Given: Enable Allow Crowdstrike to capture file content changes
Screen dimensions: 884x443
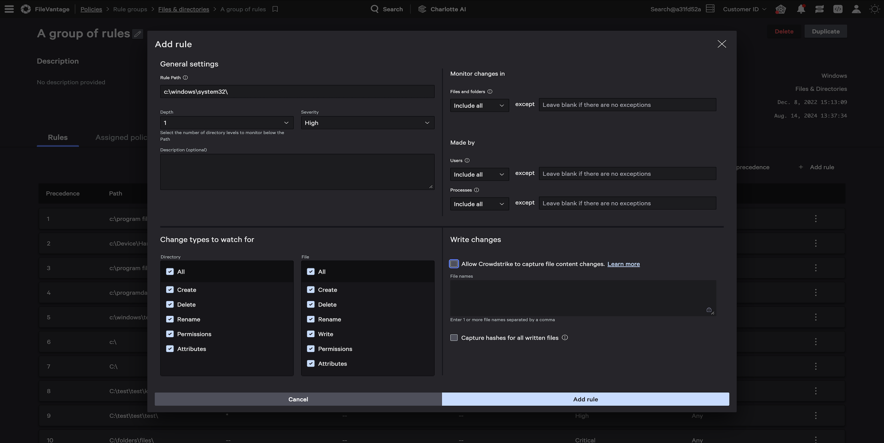Looking at the screenshot, I should pos(454,264).
